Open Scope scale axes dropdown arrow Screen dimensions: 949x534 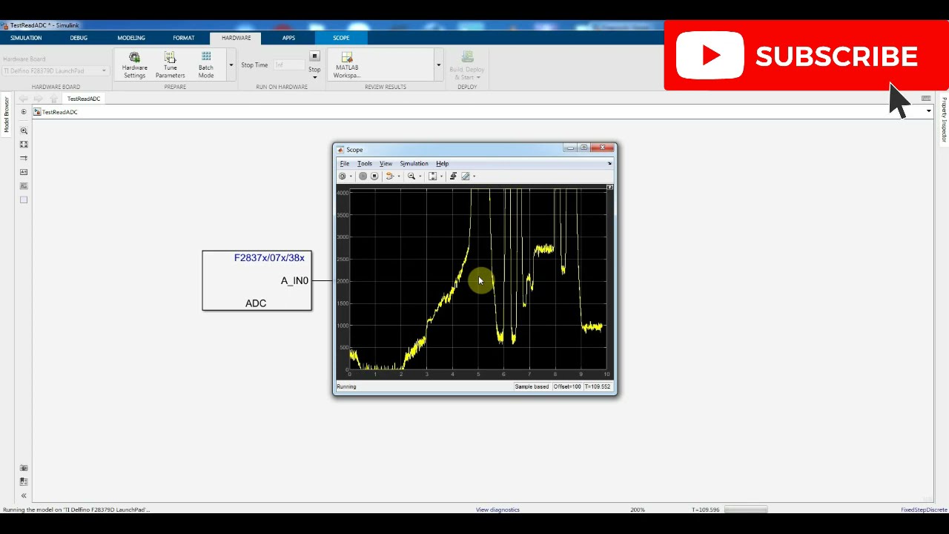point(441,177)
